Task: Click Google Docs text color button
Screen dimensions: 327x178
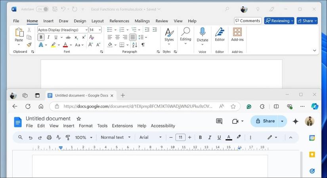Action: 229,137
